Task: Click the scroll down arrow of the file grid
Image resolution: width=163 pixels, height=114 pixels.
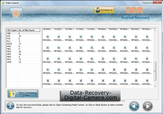Action: point(155,86)
